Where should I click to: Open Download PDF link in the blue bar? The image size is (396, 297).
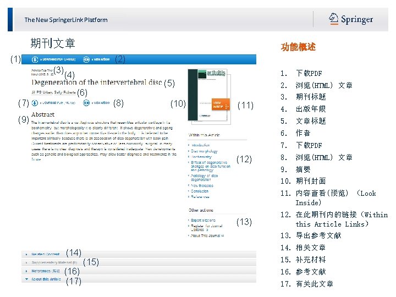[x=58, y=59]
